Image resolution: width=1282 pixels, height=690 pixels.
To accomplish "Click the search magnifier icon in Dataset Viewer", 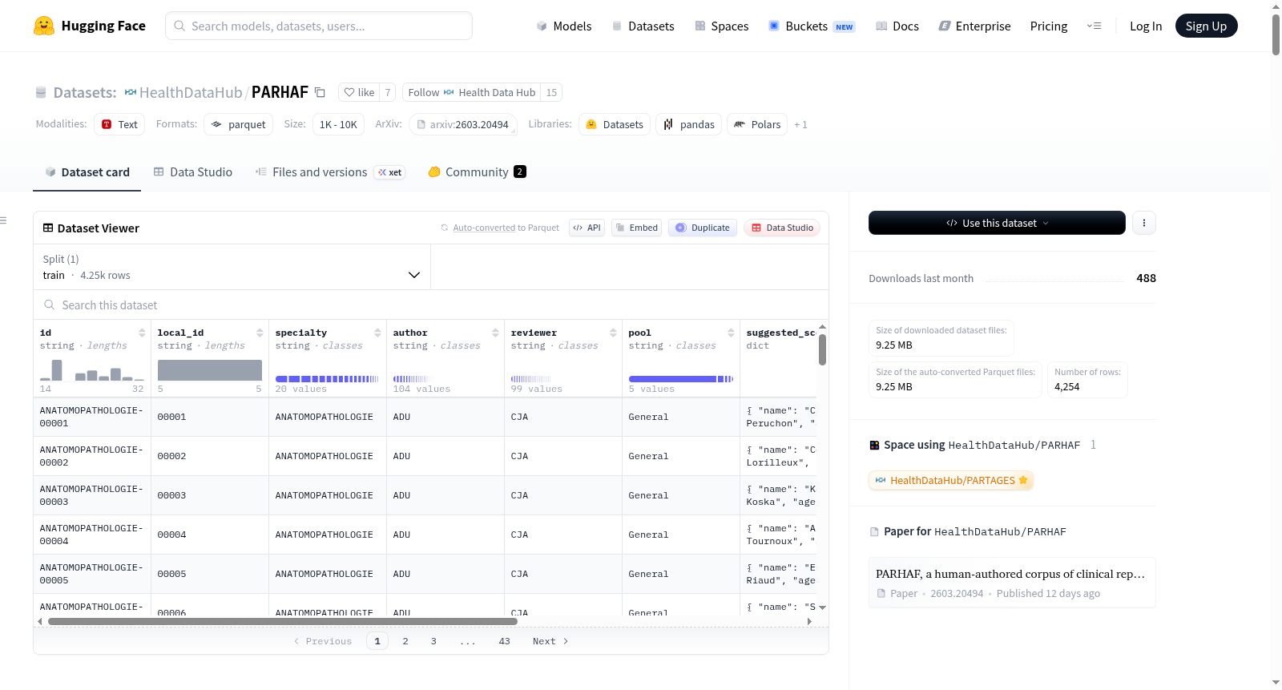I will click(50, 305).
